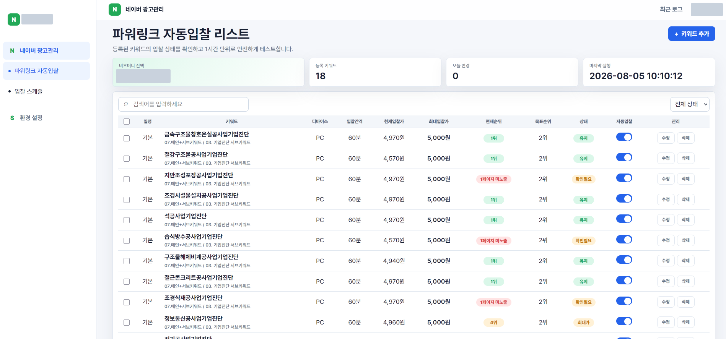Check the 지반조성포장공사업기업진단 row checkbox
This screenshot has height=339, width=726.
127,179
